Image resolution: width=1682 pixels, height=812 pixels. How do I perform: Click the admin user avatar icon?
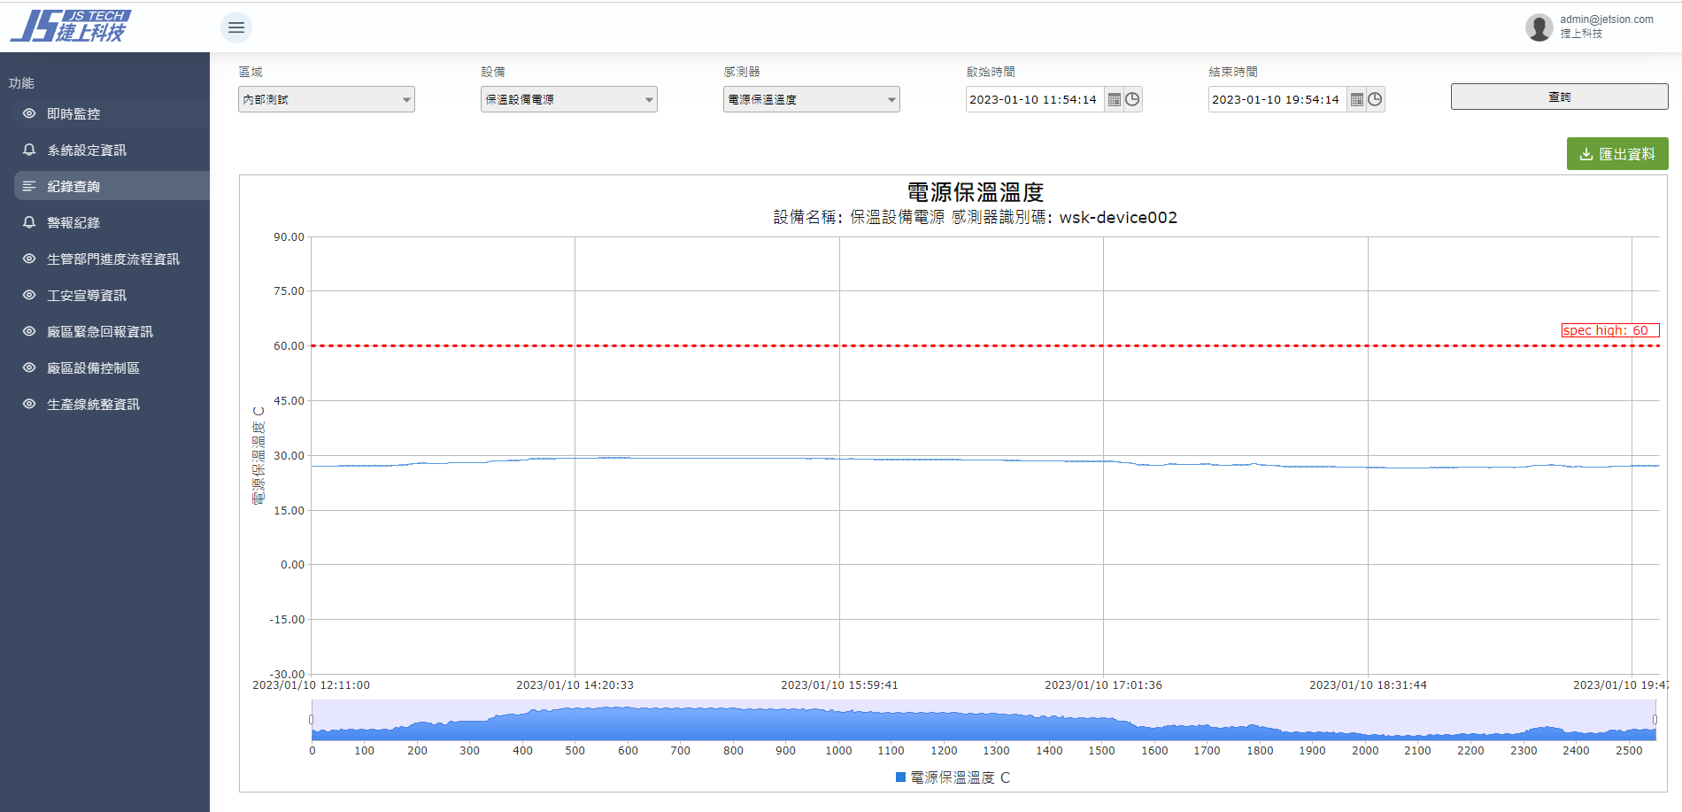(1539, 27)
